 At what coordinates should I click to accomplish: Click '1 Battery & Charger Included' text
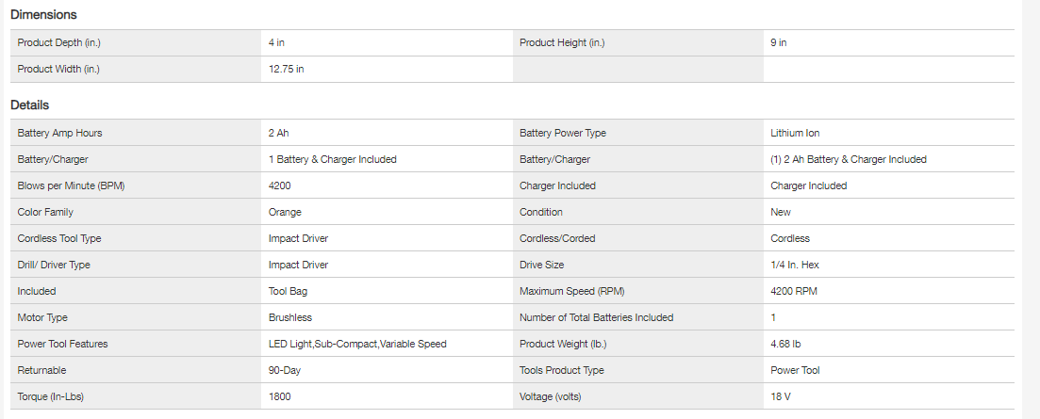coord(332,159)
